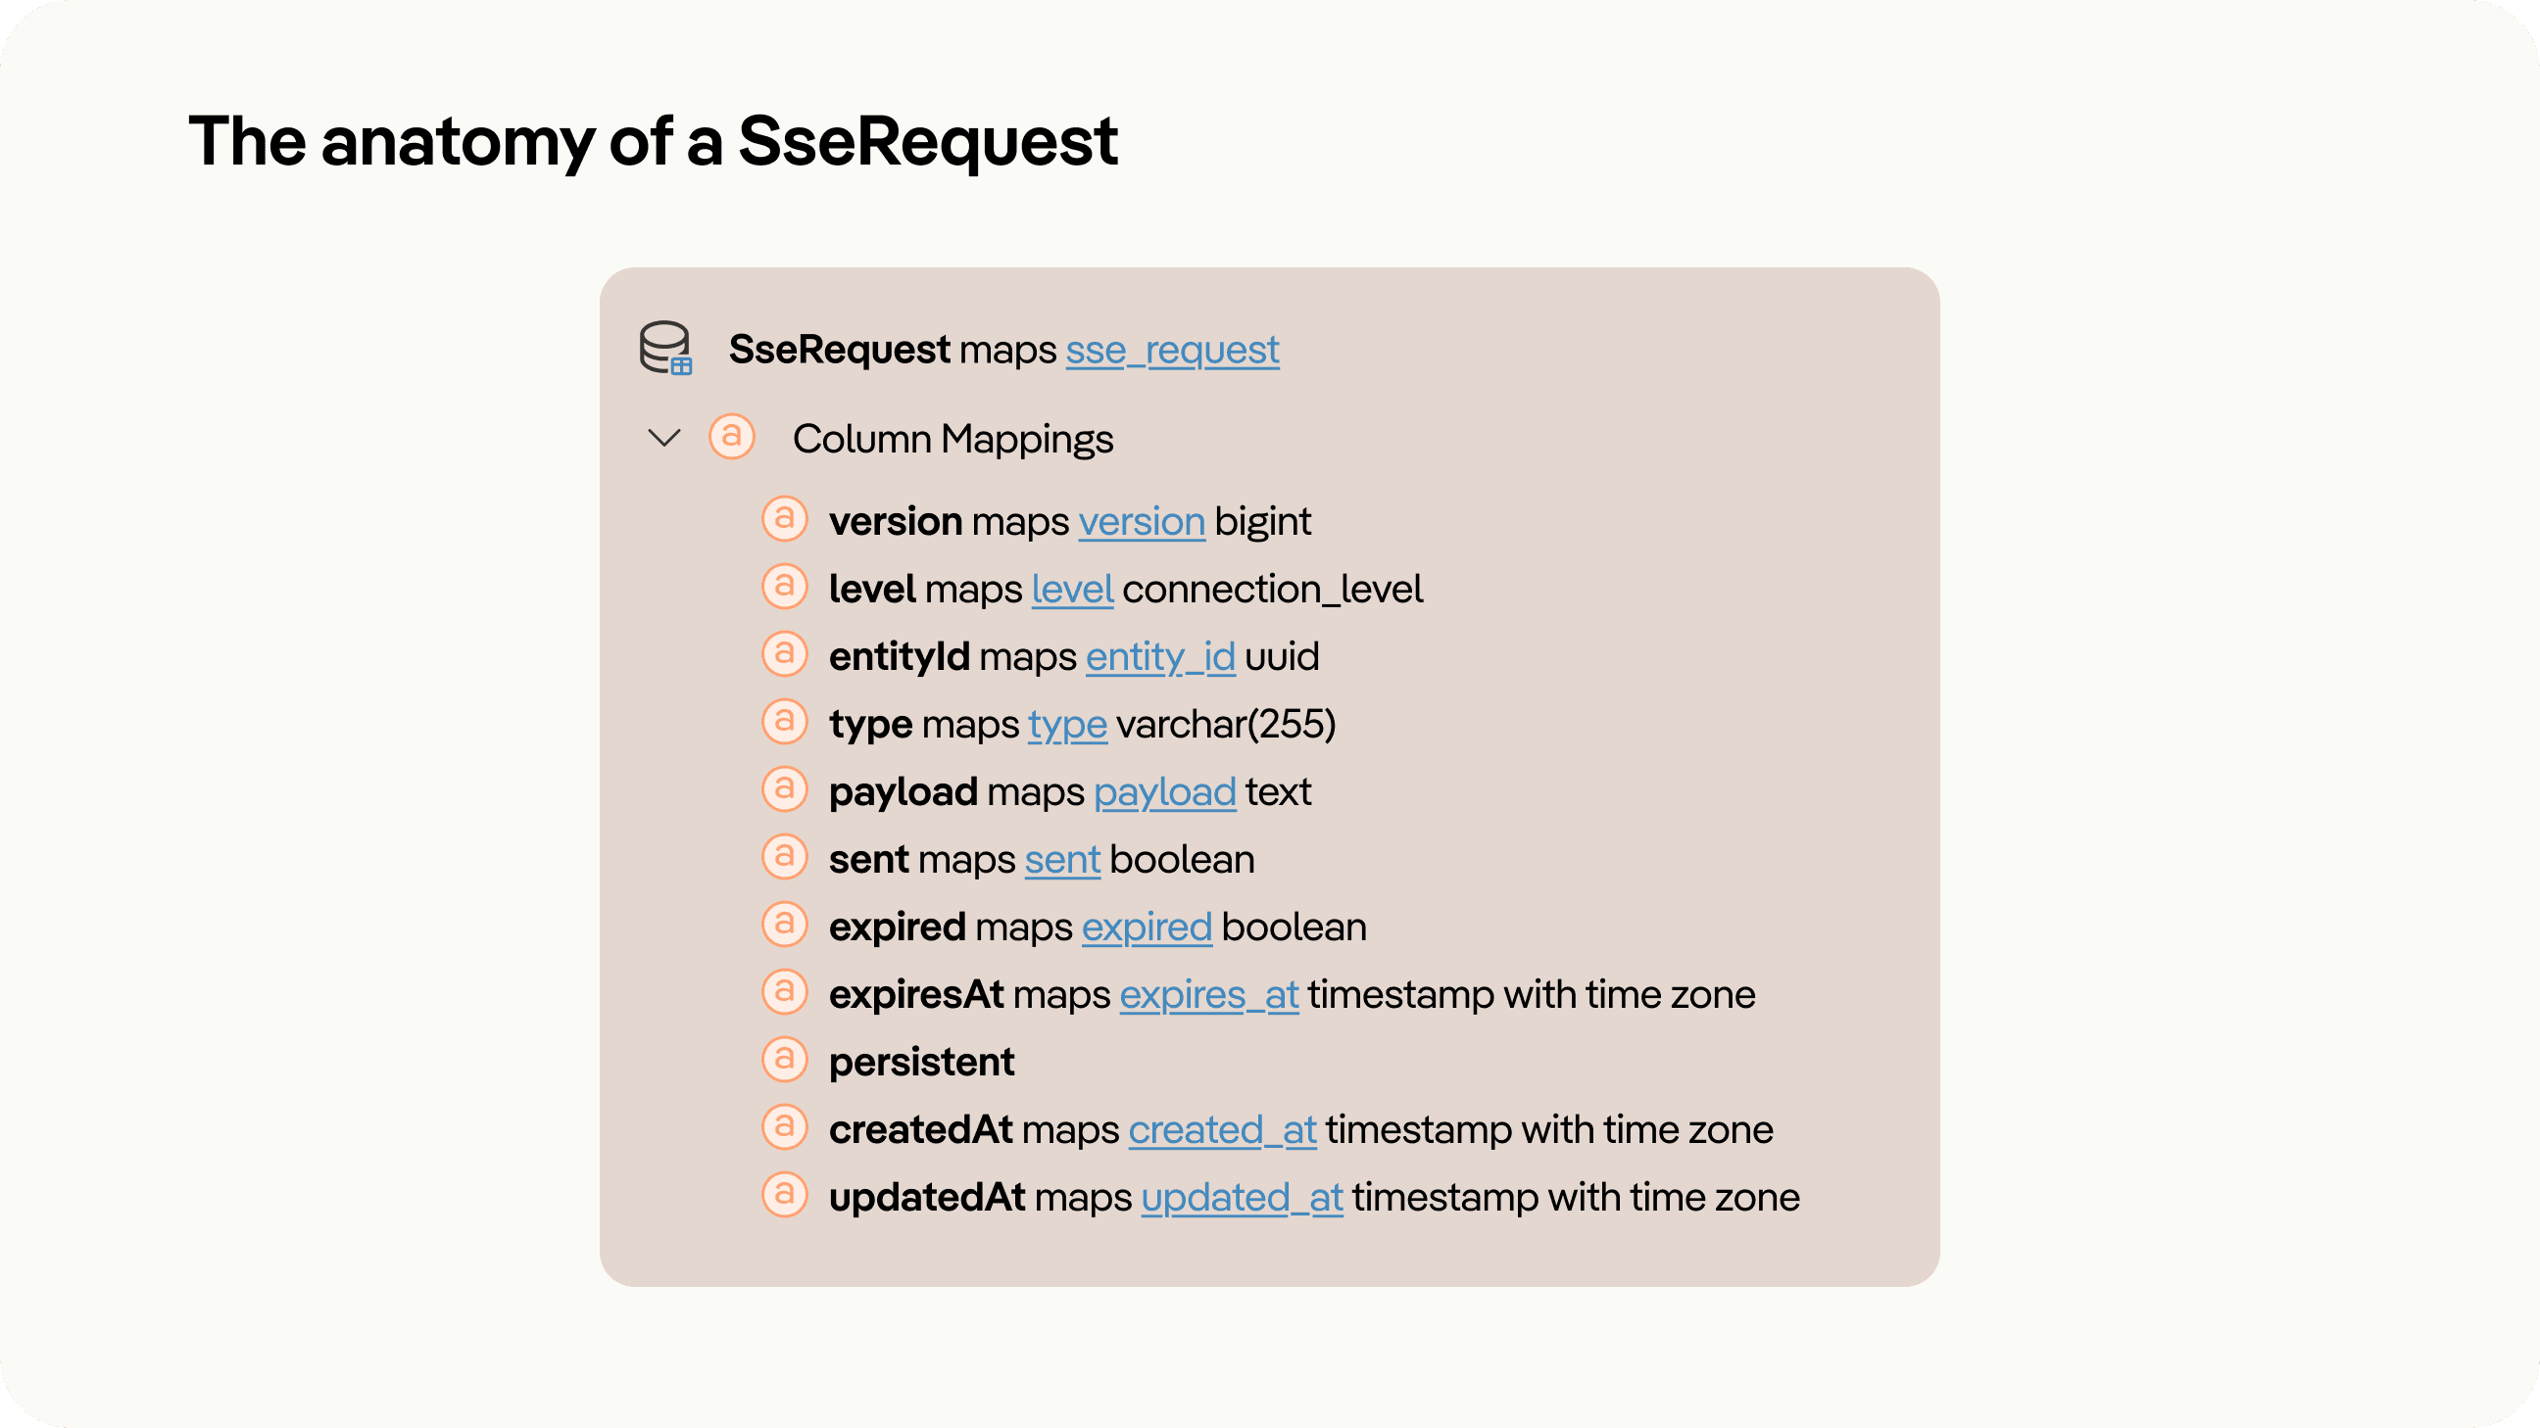Click the icon beside the level mapping
Viewport: 2540px width, 1428px height.
785,588
